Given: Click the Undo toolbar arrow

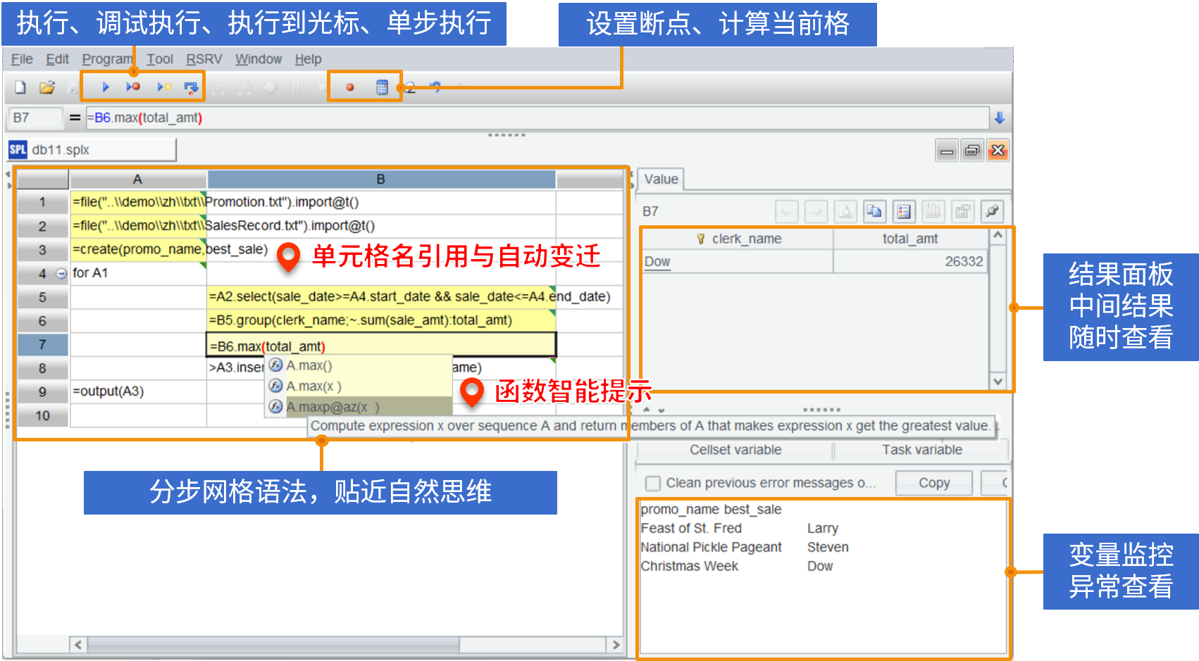Looking at the screenshot, I should click(x=435, y=87).
